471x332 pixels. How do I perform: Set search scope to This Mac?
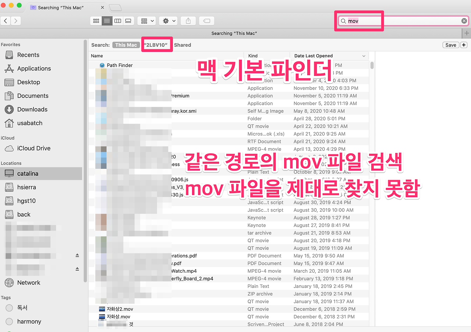point(126,45)
